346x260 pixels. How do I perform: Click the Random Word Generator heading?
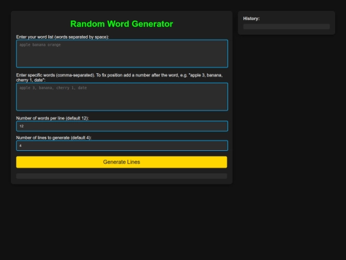(122, 24)
